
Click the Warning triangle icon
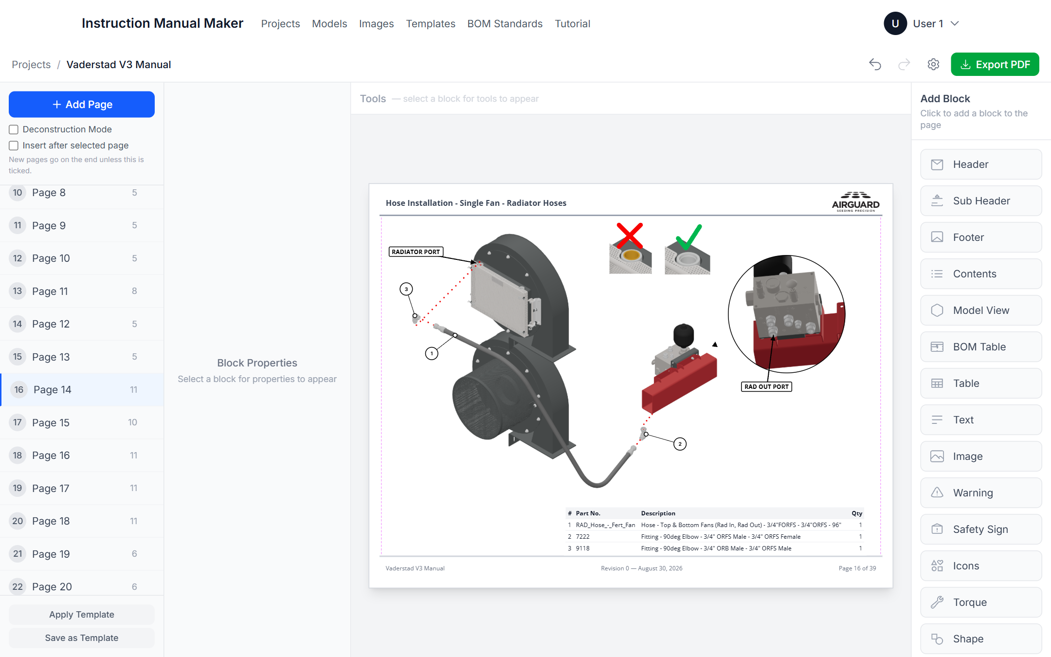tap(937, 493)
